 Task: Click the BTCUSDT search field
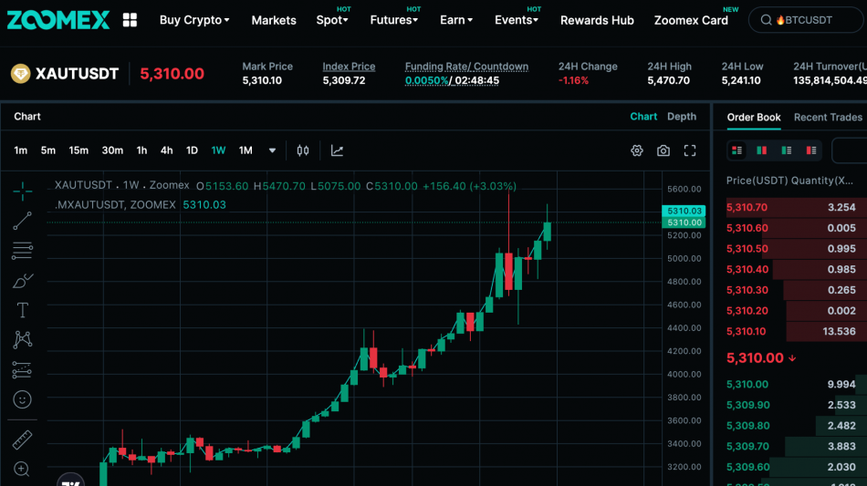tap(808, 20)
